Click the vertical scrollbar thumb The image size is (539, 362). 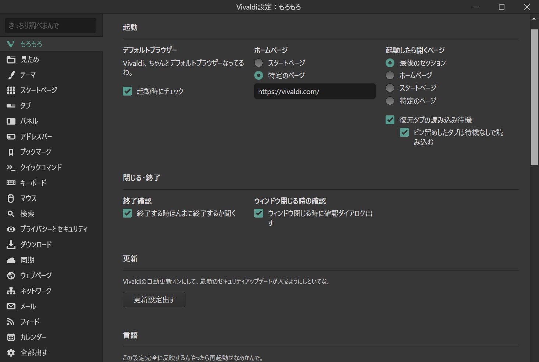point(535,97)
